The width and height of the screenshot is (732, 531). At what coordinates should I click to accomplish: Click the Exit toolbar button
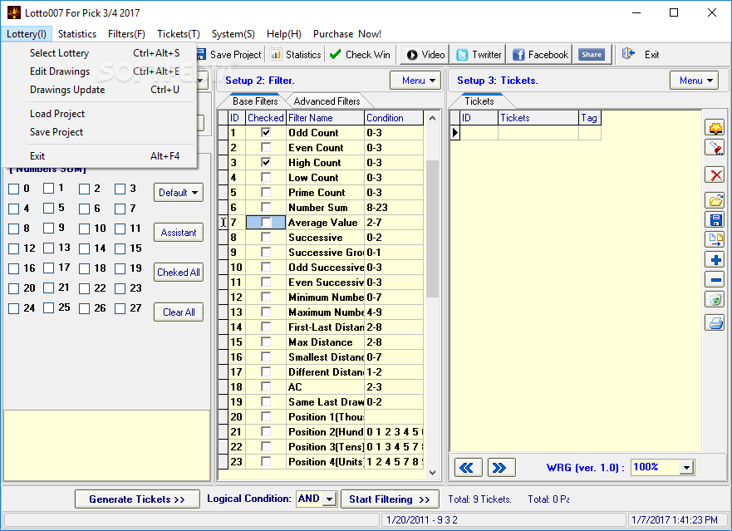click(641, 55)
